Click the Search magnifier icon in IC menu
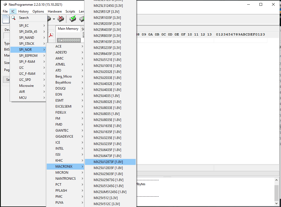This screenshot has height=207, width=281. click(13, 18)
